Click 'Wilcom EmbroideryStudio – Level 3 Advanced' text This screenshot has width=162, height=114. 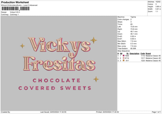(19, 5)
